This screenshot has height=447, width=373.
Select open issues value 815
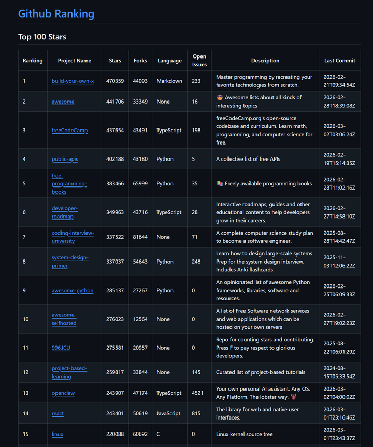point(196,413)
